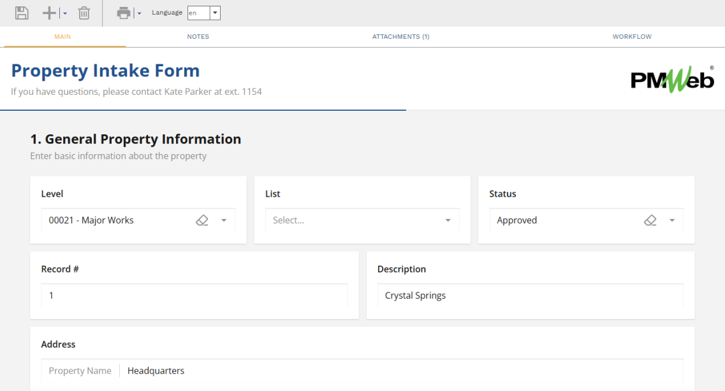Image resolution: width=725 pixels, height=391 pixels.
Task: Clear the Status field with eraser icon
Action: [x=650, y=220]
